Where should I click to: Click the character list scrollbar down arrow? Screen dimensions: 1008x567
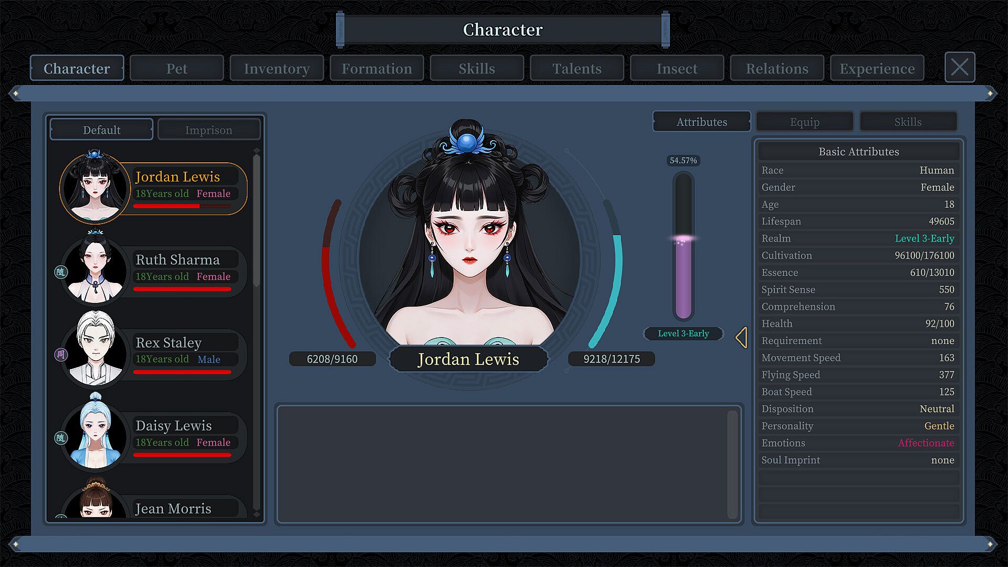[x=257, y=514]
